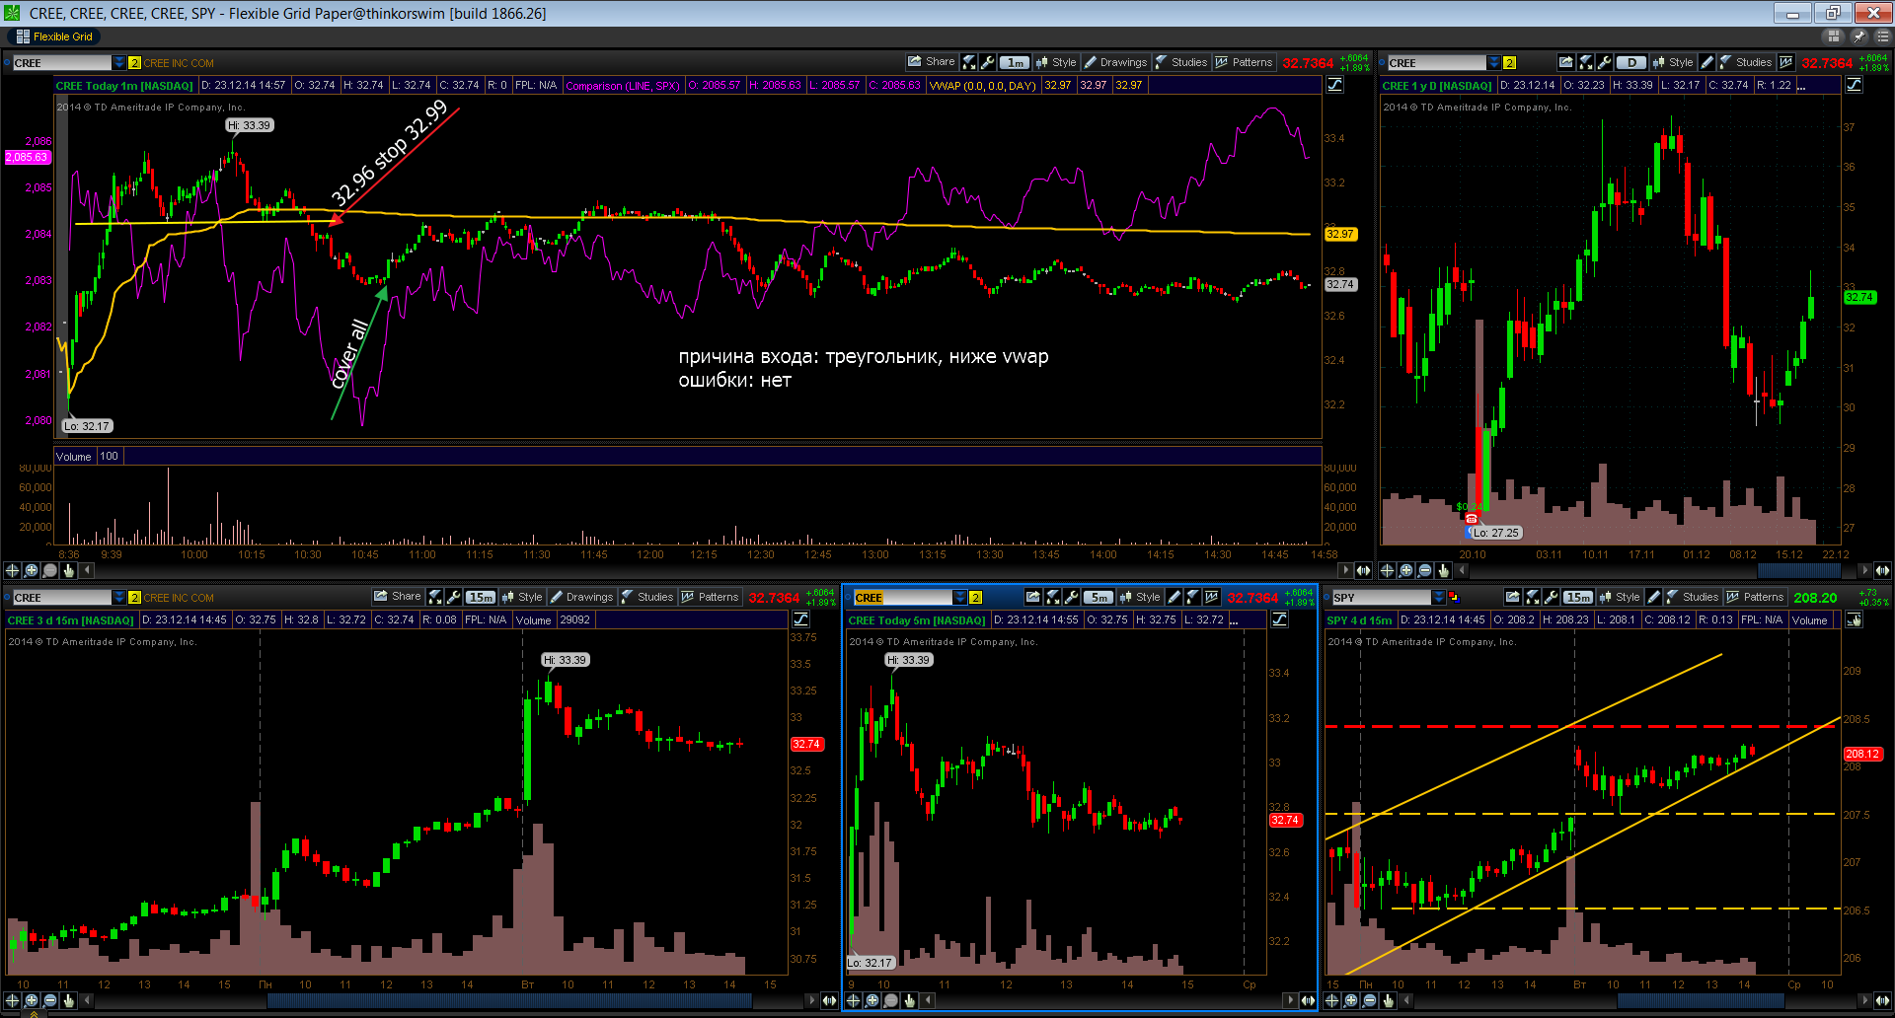Zoom out with magnifier under the 5m chart
This screenshot has width=1895, height=1018.
tap(891, 1000)
